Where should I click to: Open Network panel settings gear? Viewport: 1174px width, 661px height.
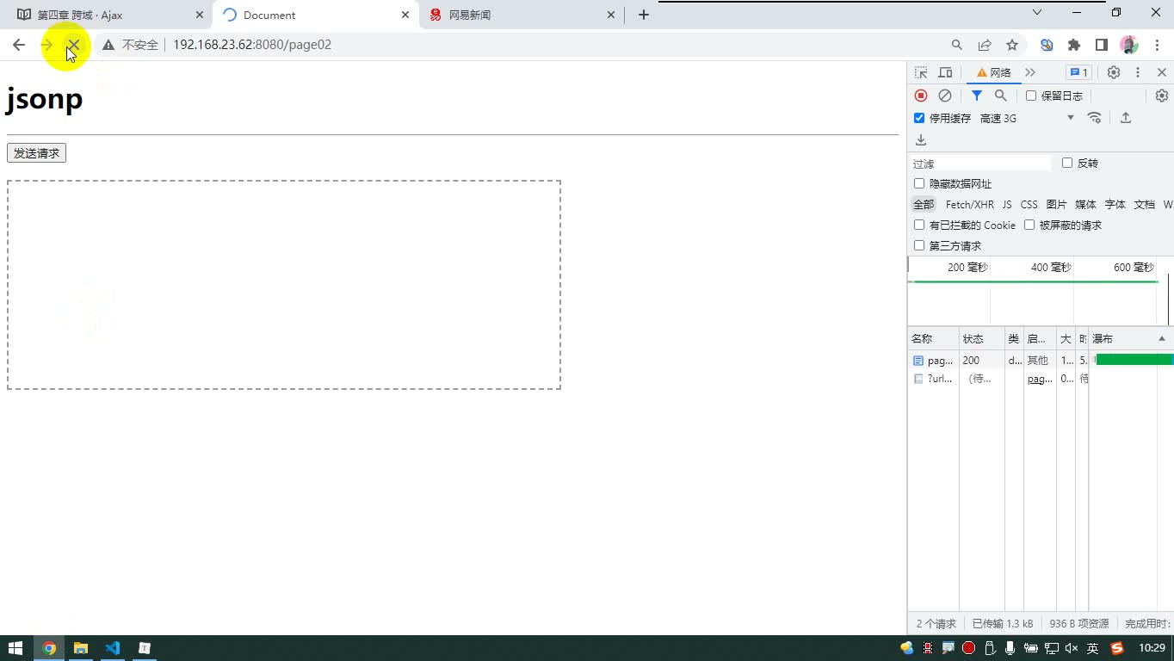pyautogui.click(x=1161, y=96)
